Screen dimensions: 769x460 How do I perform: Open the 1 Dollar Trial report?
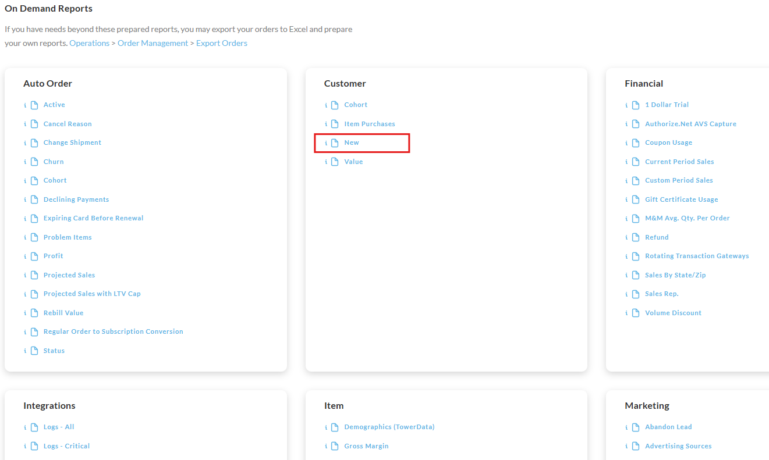(x=667, y=105)
